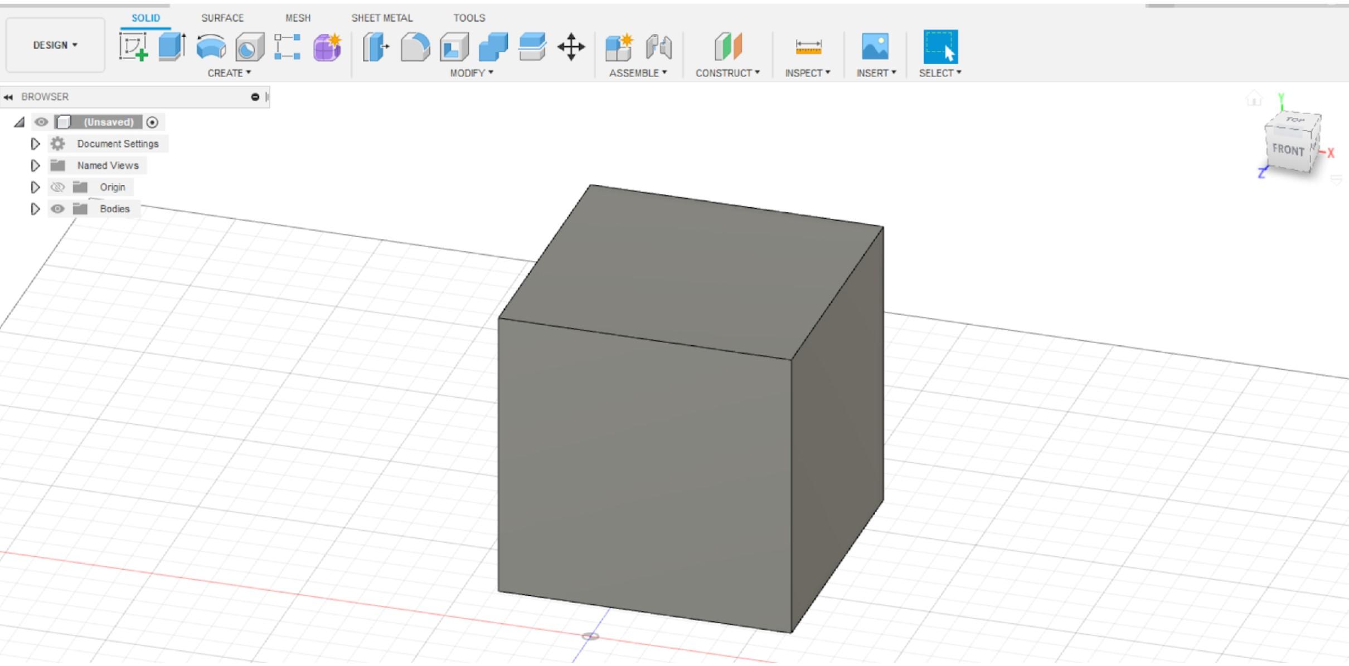Image resolution: width=1349 pixels, height=666 pixels.
Task: Click the top face of the cube
Action: click(691, 273)
